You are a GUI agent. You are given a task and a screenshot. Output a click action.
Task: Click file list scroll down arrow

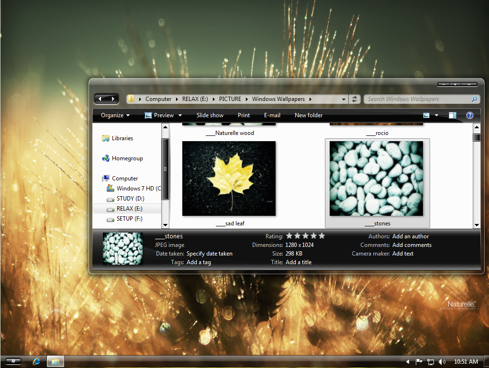click(477, 225)
